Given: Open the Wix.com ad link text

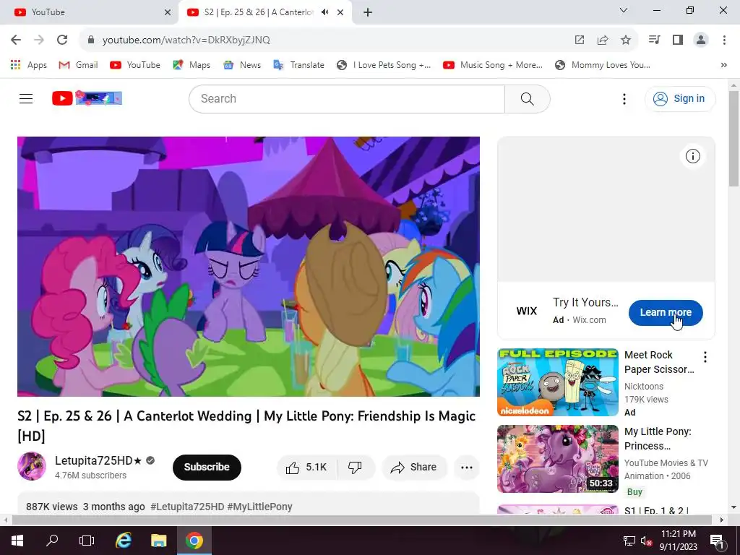Looking at the screenshot, I should 589,320.
